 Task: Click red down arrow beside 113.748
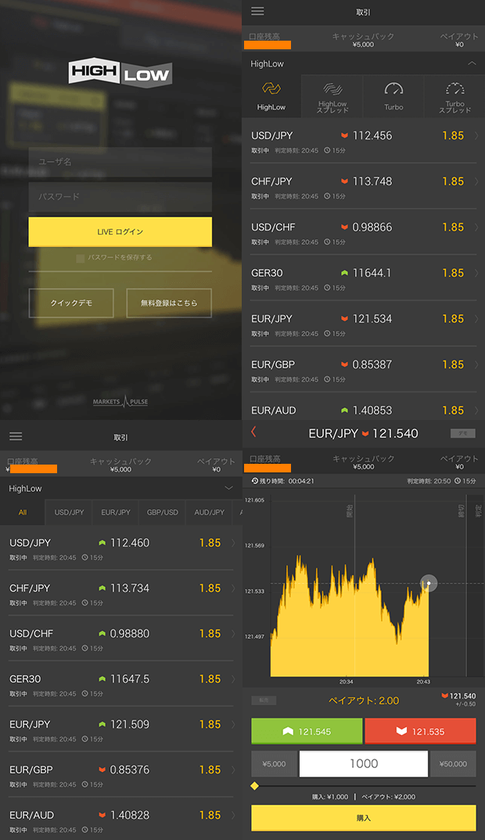[345, 181]
